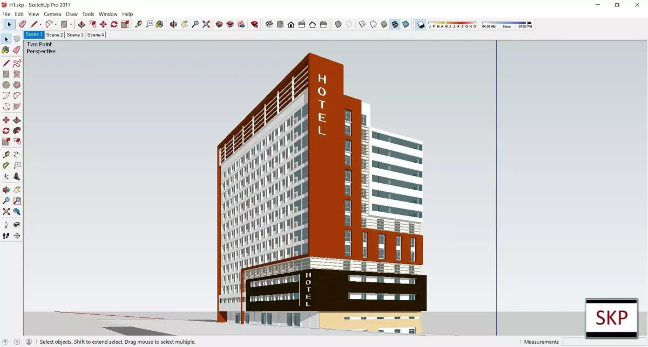Screen dimensions: 648x347
Task: Choose the Offset tool in left toolbar
Action: [x=17, y=141]
